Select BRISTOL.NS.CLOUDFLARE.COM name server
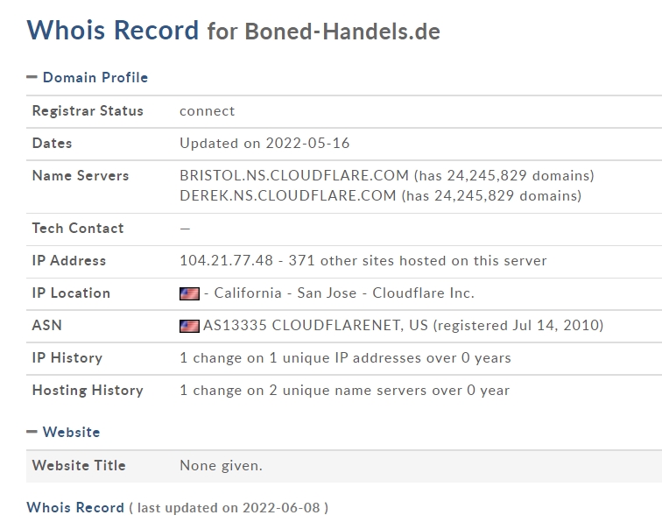The height and width of the screenshot is (522, 662). (x=294, y=175)
